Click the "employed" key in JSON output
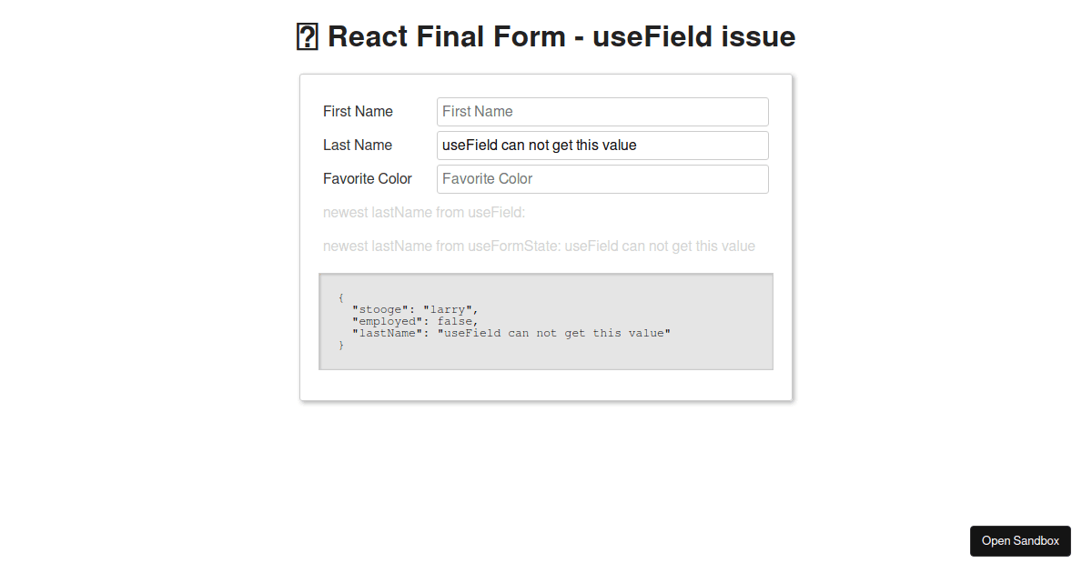Image resolution: width=1092 pixels, height=573 pixels. click(387, 321)
